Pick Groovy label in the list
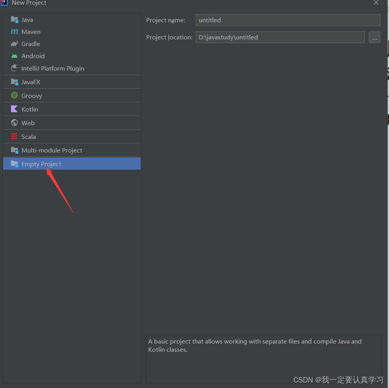The width and height of the screenshot is (389, 388). pyautogui.click(x=32, y=96)
